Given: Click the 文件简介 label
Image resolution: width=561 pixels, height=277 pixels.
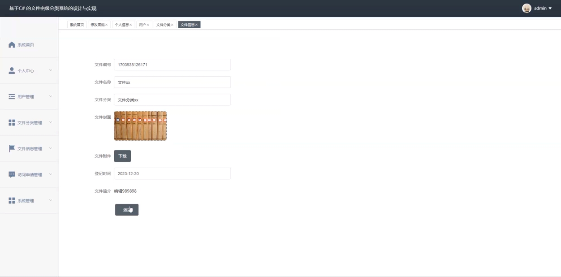Looking at the screenshot, I should 103,191.
